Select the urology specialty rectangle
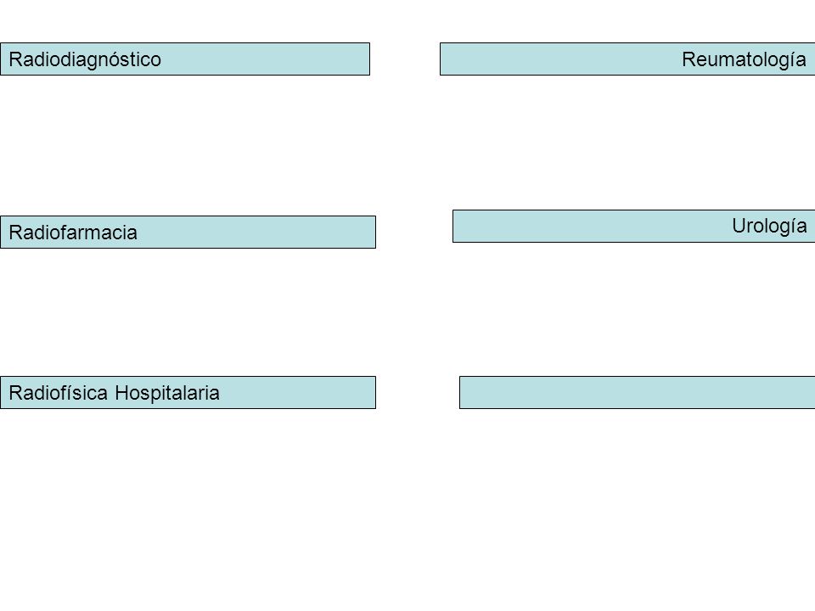 [633, 226]
